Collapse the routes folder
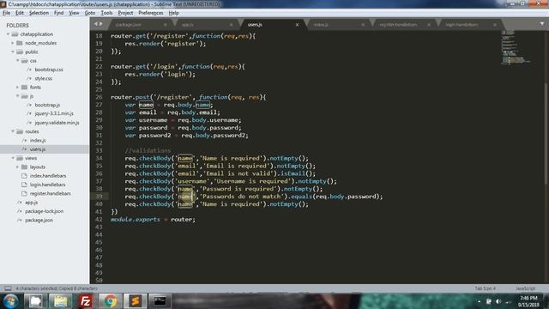The height and width of the screenshot is (309, 549). (x=13, y=131)
